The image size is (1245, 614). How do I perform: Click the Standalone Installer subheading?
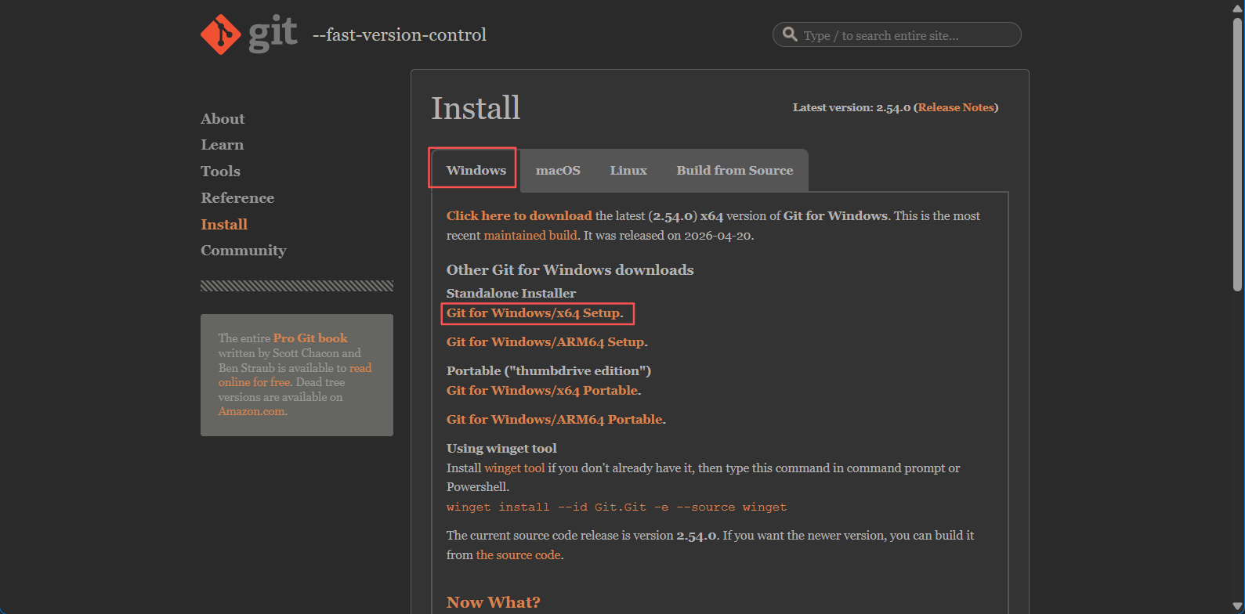511,294
